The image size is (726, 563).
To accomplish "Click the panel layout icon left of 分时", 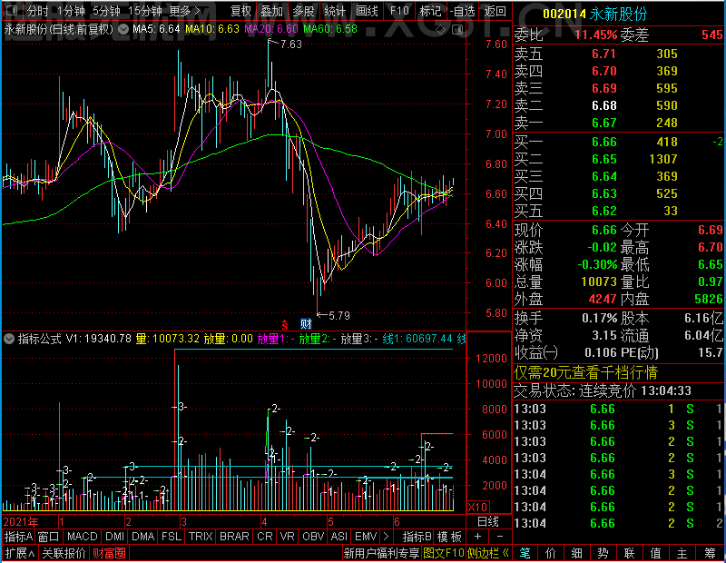I will point(13,11).
